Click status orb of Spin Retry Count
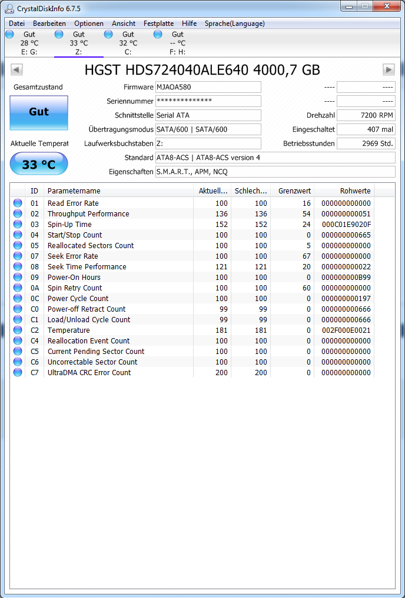Image resolution: width=405 pixels, height=598 pixels. [x=18, y=288]
